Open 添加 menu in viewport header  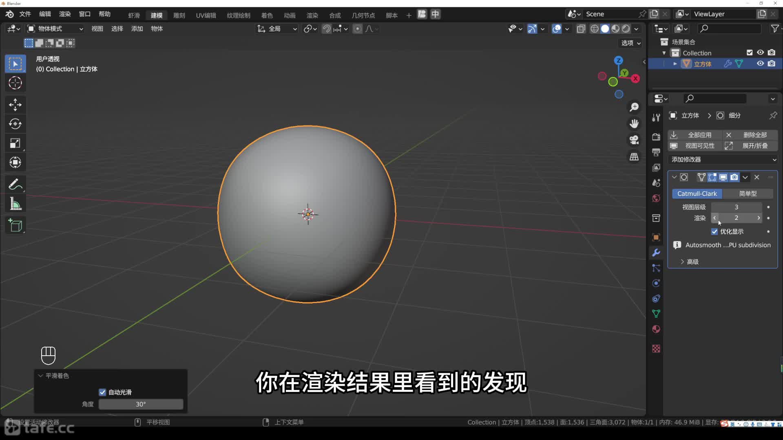click(137, 29)
